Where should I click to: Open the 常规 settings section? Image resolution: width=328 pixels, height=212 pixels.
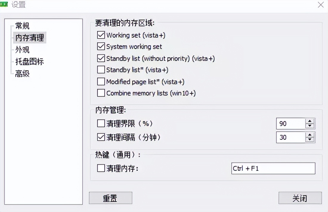pos(22,26)
